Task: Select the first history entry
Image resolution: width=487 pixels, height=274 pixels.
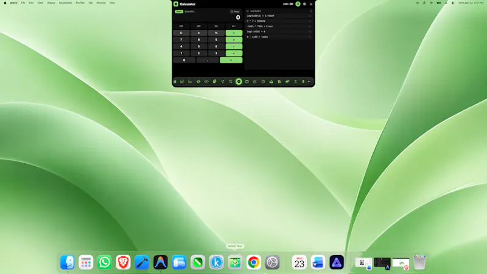Action: (x=279, y=16)
